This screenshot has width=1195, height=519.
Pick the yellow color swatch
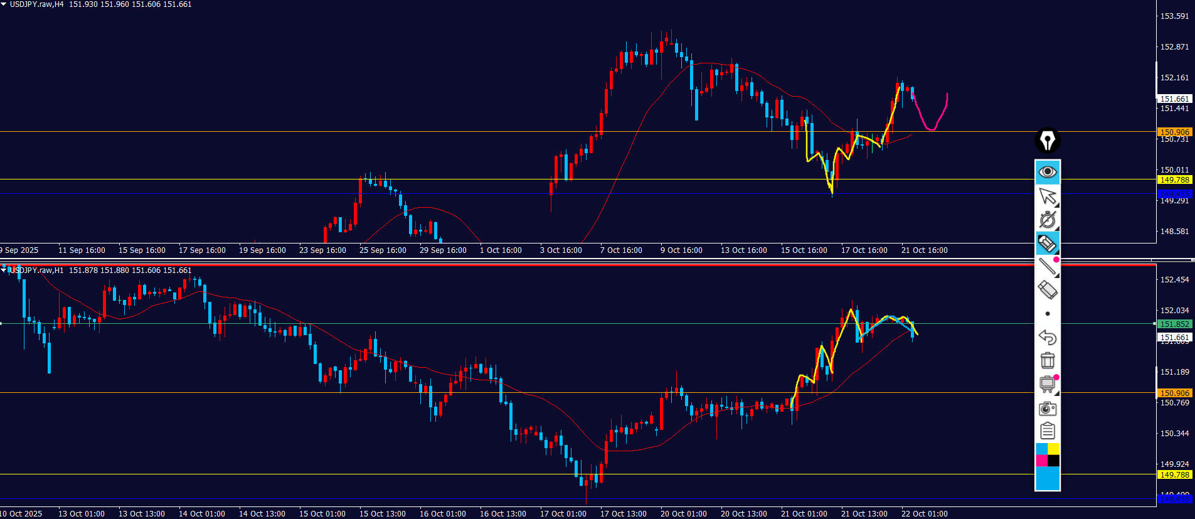coord(1054,449)
